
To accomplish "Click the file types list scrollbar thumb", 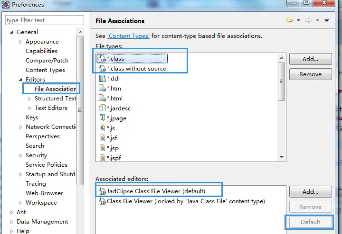I will [x=282, y=81].
